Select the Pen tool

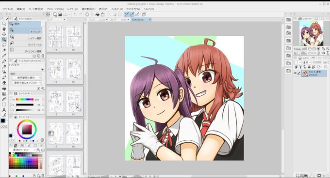(4, 61)
